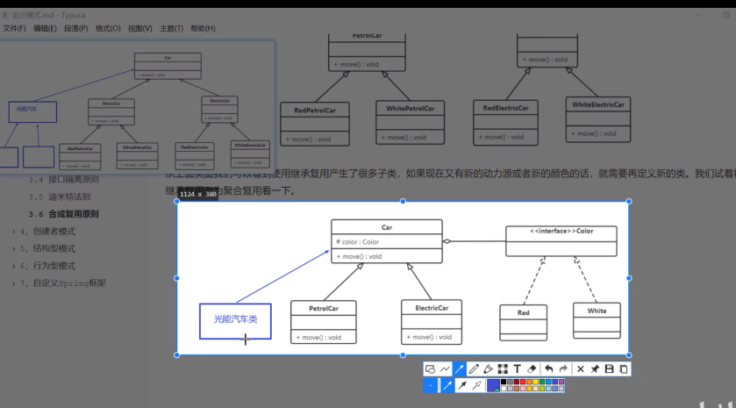The image size is (736, 408).
Task: Open the 格式(O) menu
Action: (108, 29)
